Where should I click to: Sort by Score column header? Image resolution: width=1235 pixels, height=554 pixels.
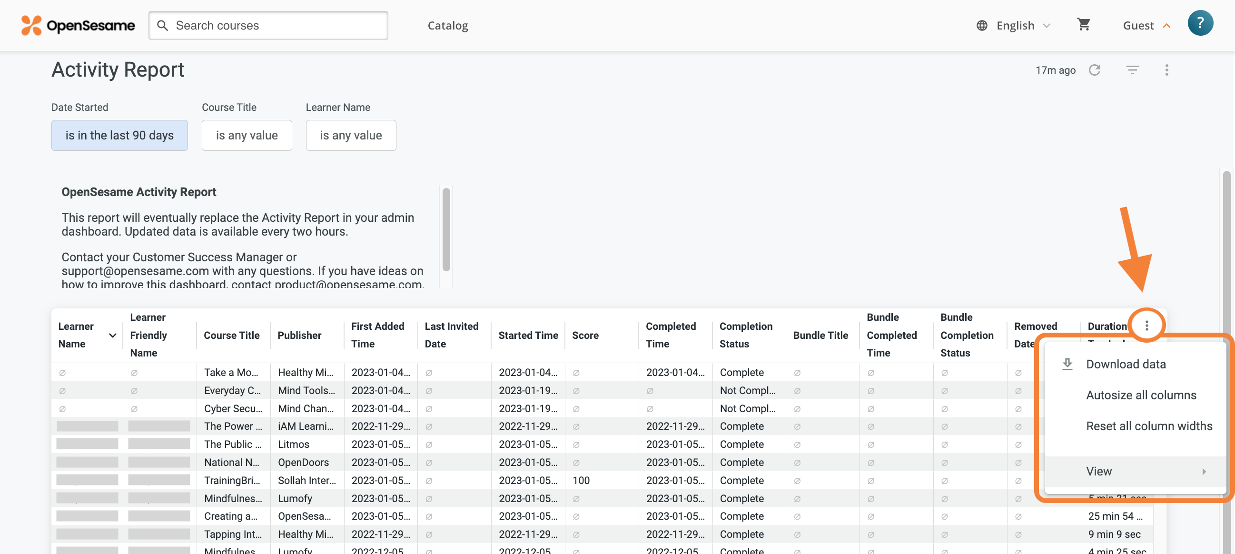(x=585, y=335)
